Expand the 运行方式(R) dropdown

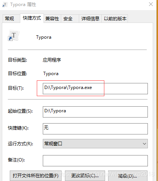(x=95, y=144)
